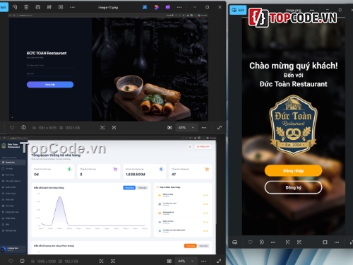Rotate image in image-17.png window toolbar
353x265 pixels.
(15, 7)
